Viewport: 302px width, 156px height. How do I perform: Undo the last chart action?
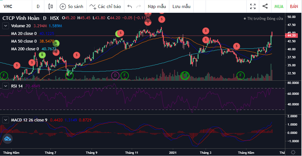[129, 6]
